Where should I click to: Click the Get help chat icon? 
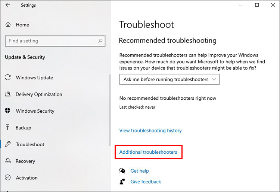pos(122,171)
